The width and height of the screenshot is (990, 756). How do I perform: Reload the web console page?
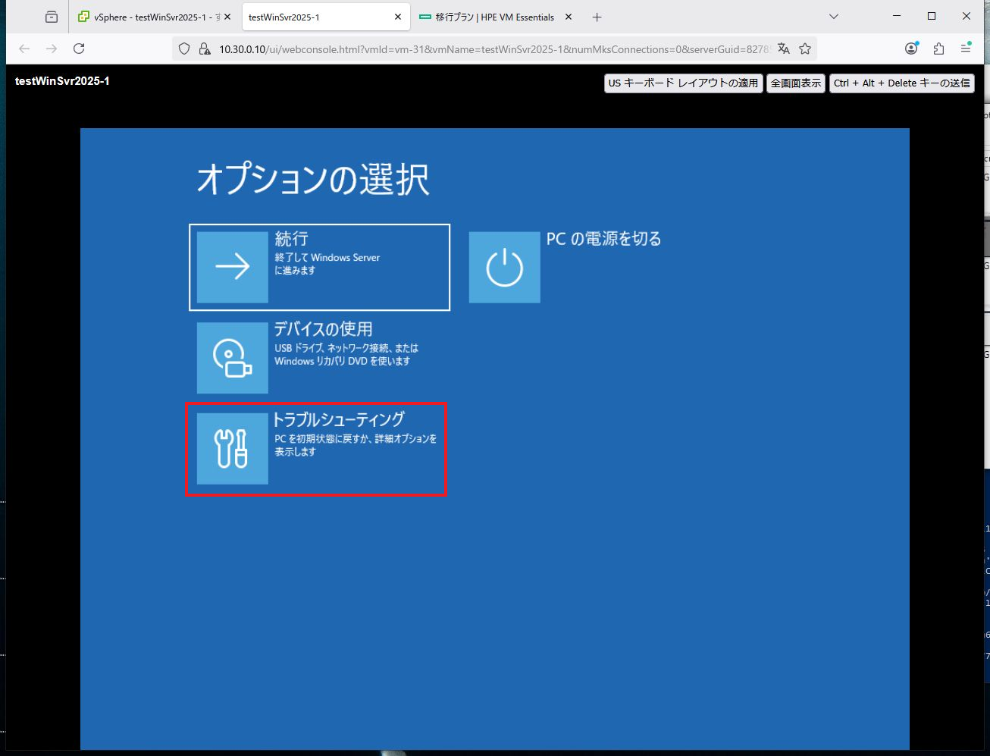pyautogui.click(x=79, y=49)
